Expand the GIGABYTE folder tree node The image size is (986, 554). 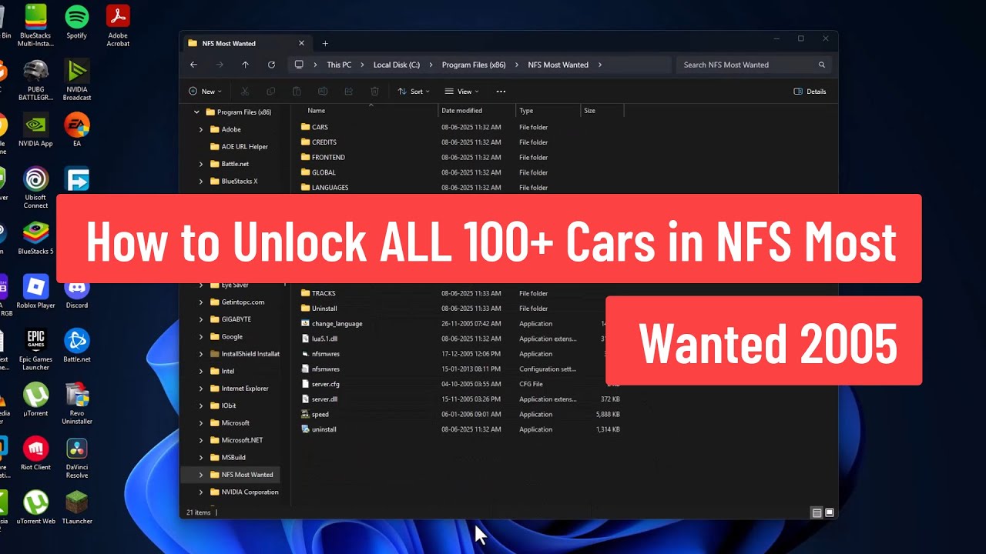tap(201, 319)
